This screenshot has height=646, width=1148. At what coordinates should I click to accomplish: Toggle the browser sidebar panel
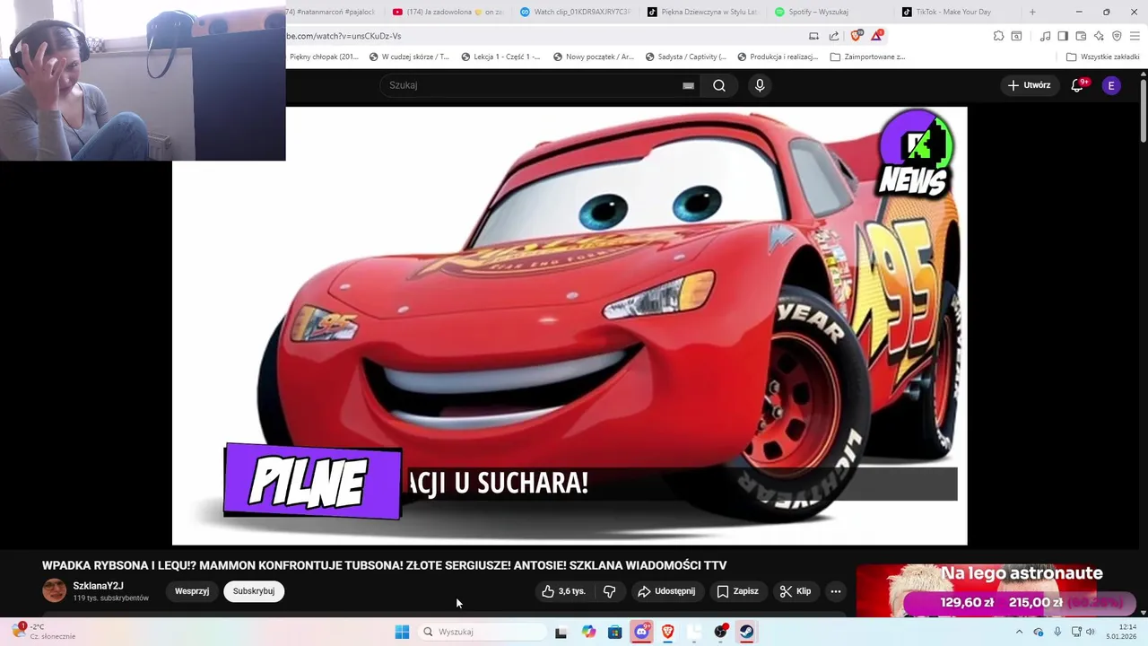[1063, 36]
